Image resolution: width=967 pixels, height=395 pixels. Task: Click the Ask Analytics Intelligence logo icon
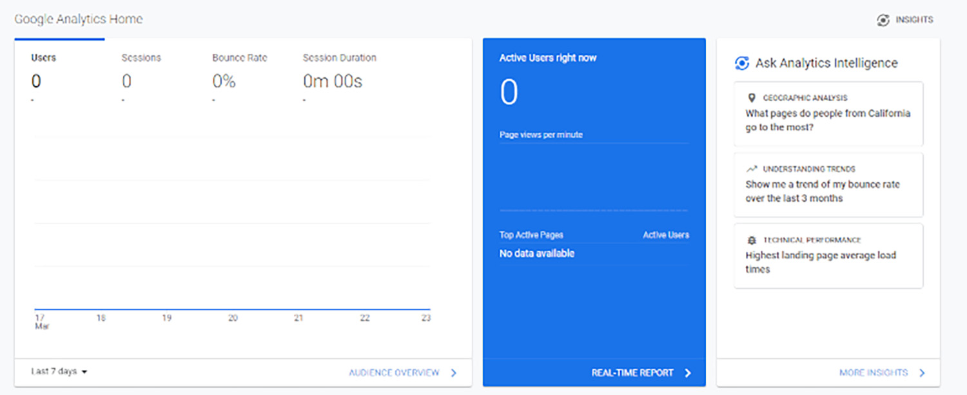(x=744, y=63)
